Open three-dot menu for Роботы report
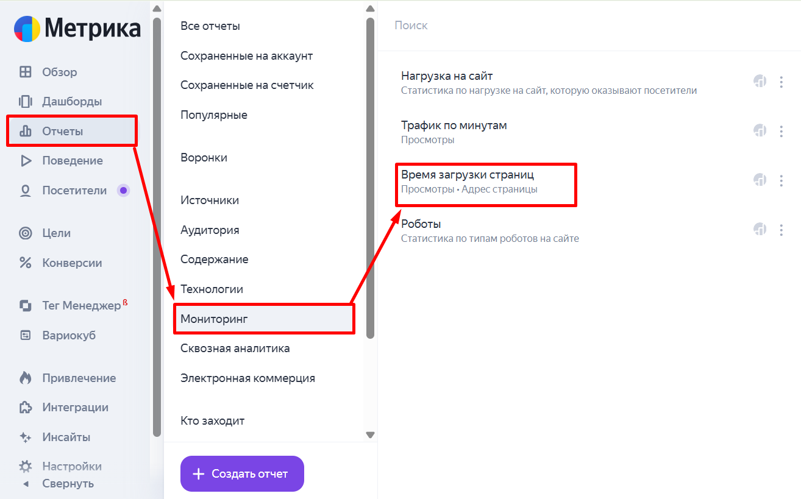Viewport: 801px width, 499px height. pos(781,230)
